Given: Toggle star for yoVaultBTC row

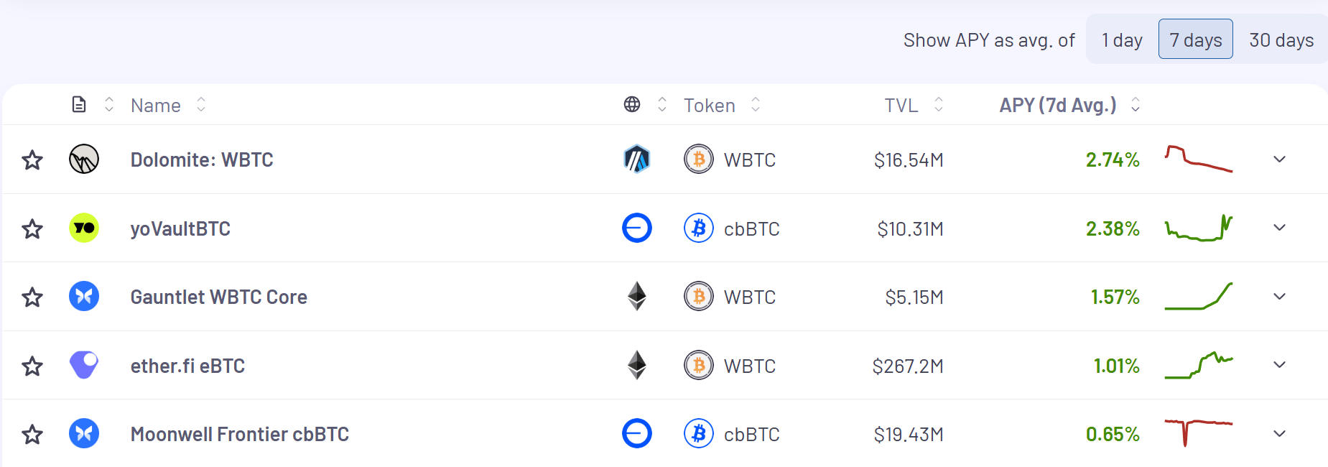Looking at the screenshot, I should [32, 228].
